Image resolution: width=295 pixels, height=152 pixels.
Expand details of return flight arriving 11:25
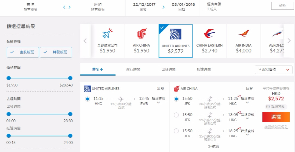click(x=247, y=100)
